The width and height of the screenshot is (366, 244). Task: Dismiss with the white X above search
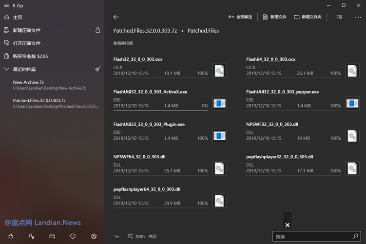[288, 225]
